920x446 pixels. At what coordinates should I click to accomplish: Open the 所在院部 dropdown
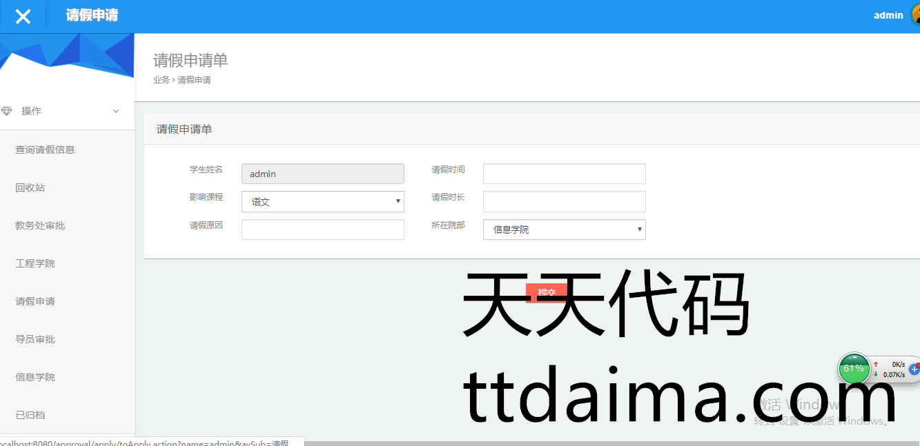pyautogui.click(x=564, y=230)
